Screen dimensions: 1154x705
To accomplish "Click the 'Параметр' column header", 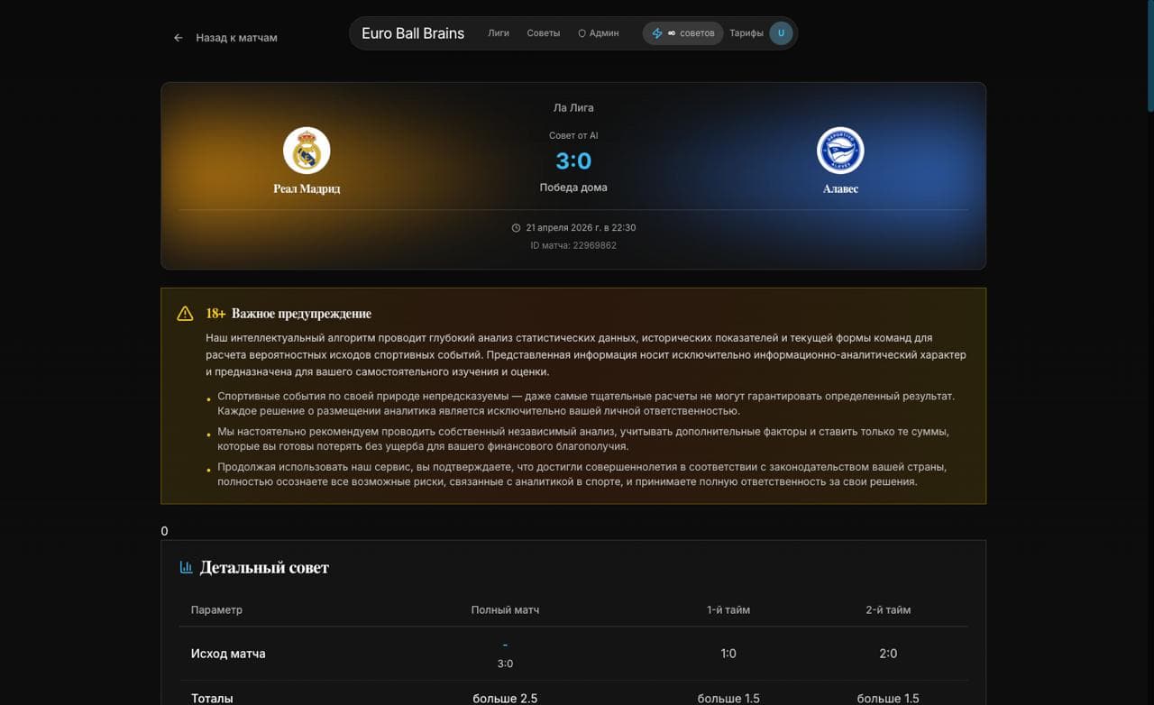I will click(x=216, y=609).
